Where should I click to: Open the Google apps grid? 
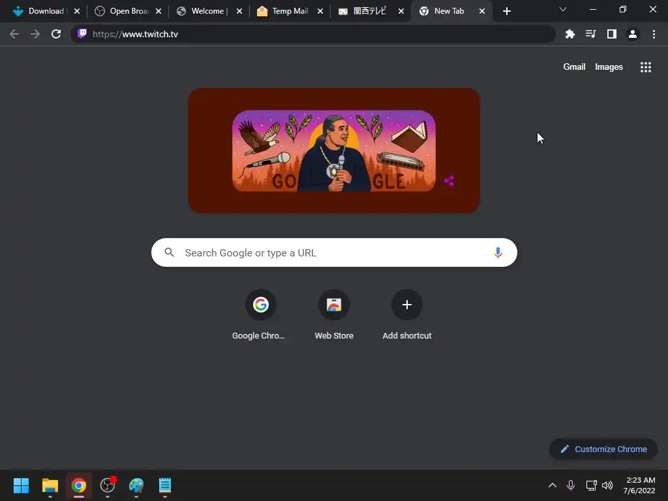645,67
